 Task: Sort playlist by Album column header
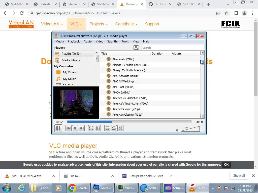tap(185, 54)
